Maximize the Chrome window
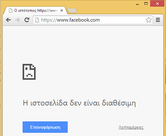Image resolution: width=166 pixels, height=136 pixels. click(x=146, y=3)
